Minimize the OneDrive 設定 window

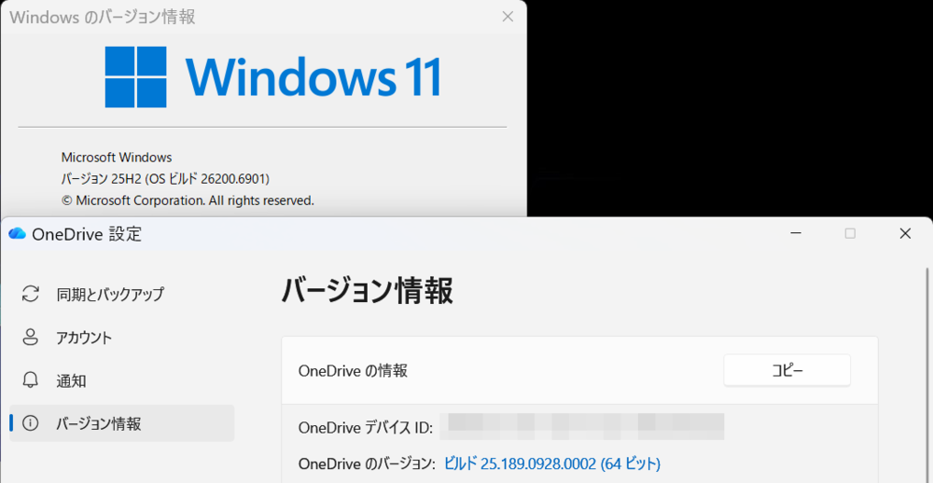tap(796, 234)
